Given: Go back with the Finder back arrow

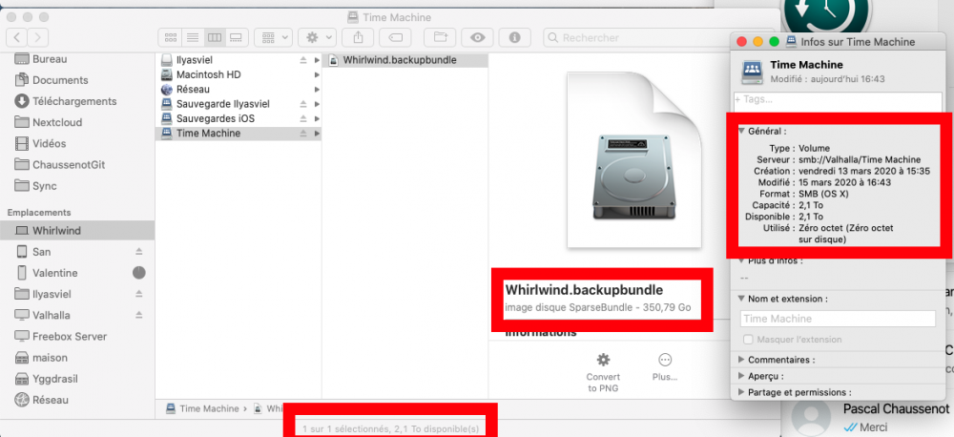Looking at the screenshot, I should point(16,37).
